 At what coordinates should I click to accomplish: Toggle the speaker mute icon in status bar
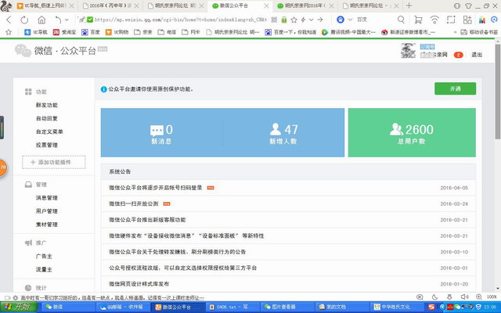pos(464,297)
